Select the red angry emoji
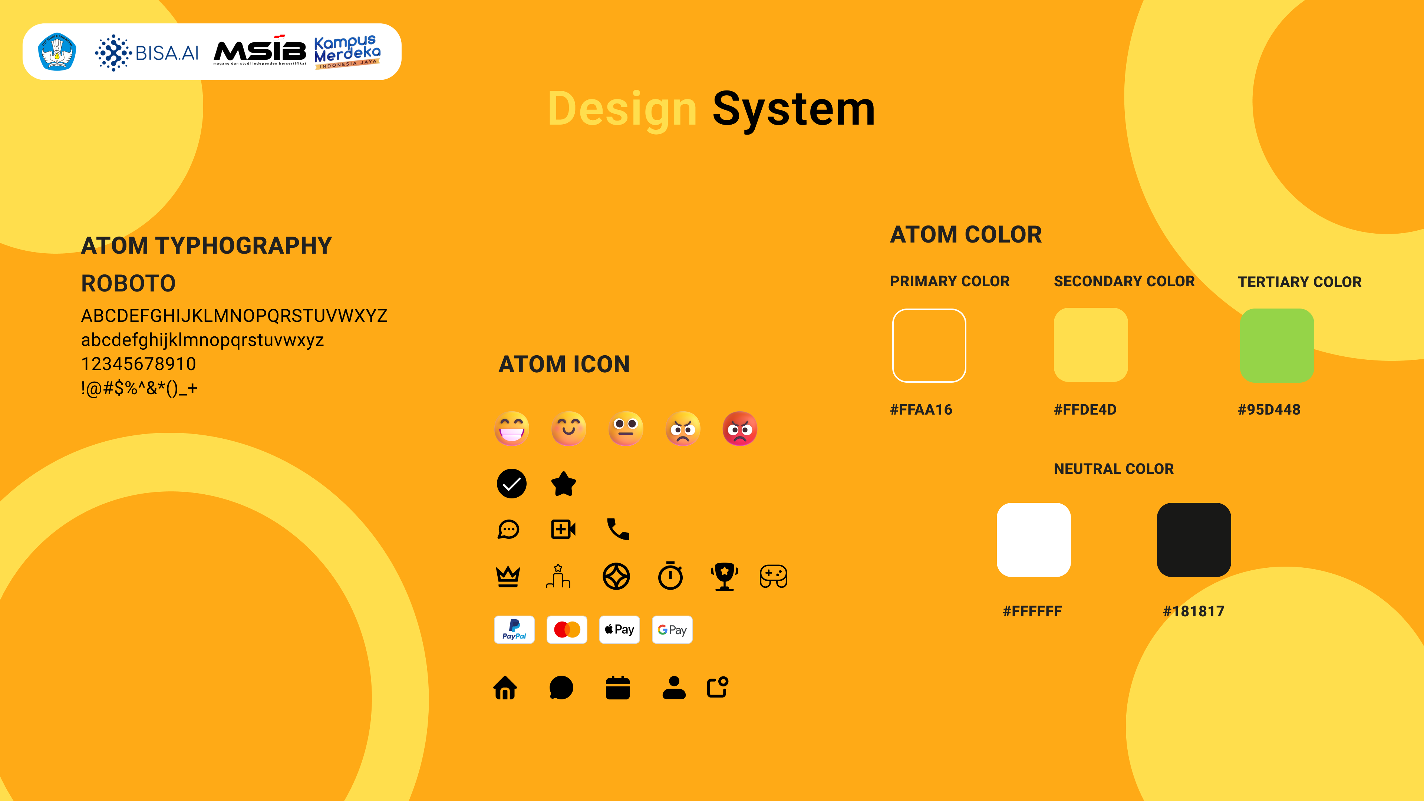The width and height of the screenshot is (1424, 801). pos(740,428)
